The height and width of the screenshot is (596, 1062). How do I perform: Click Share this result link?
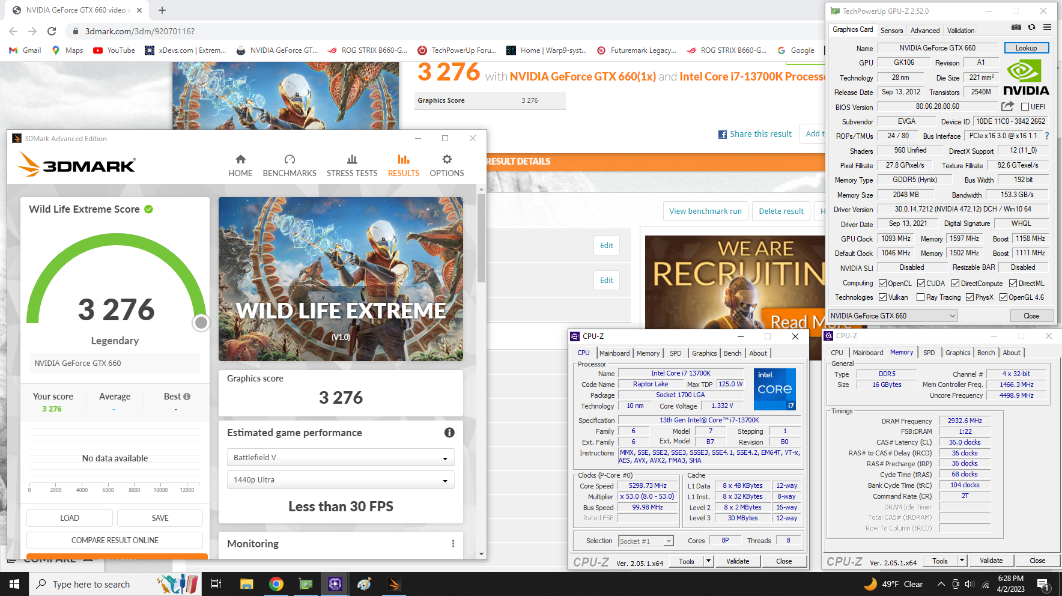click(x=755, y=134)
